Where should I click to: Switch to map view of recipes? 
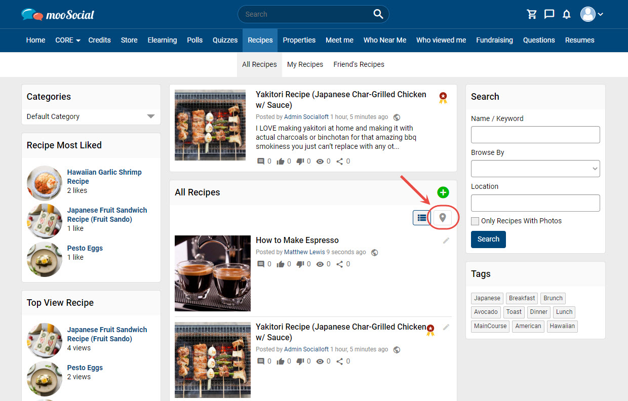pos(443,218)
